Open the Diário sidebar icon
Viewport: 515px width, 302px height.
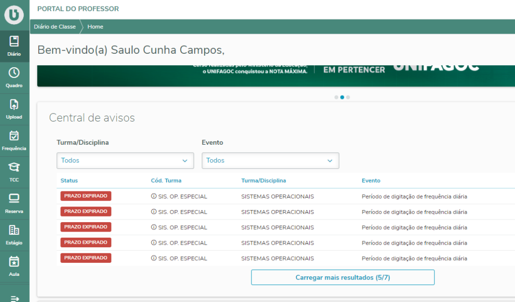pos(14,42)
